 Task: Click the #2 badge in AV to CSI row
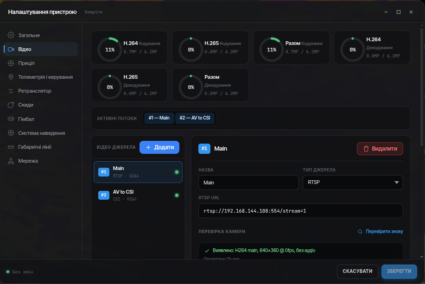point(103,195)
